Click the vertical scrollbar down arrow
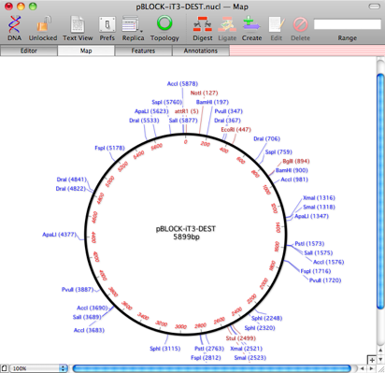The height and width of the screenshot is (373, 385). pyautogui.click(x=380, y=359)
